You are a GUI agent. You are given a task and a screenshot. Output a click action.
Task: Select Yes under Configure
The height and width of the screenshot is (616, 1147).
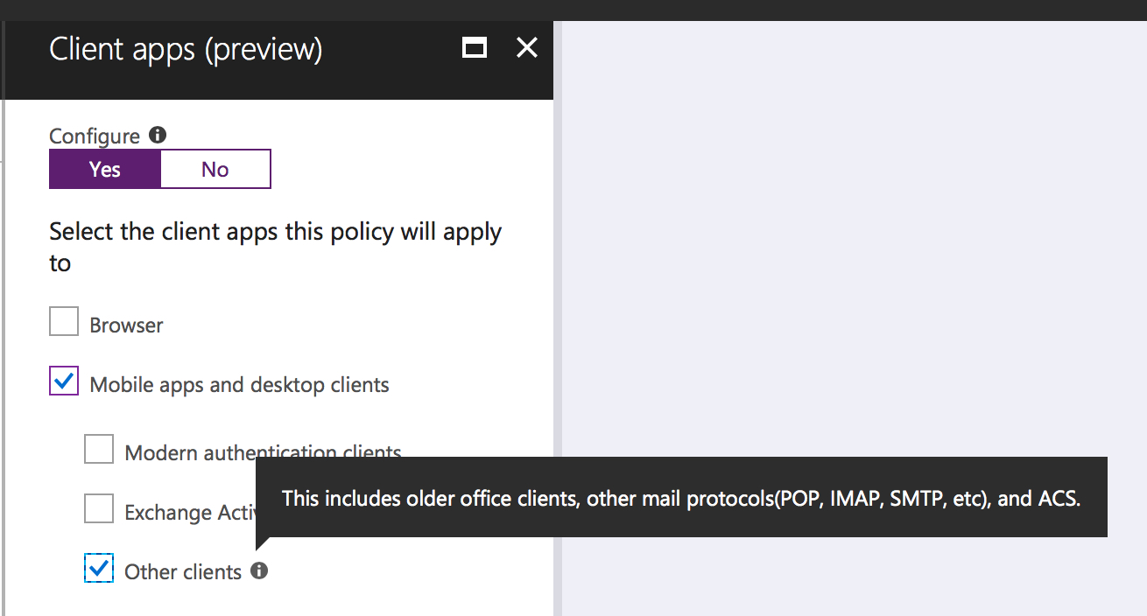click(x=104, y=169)
